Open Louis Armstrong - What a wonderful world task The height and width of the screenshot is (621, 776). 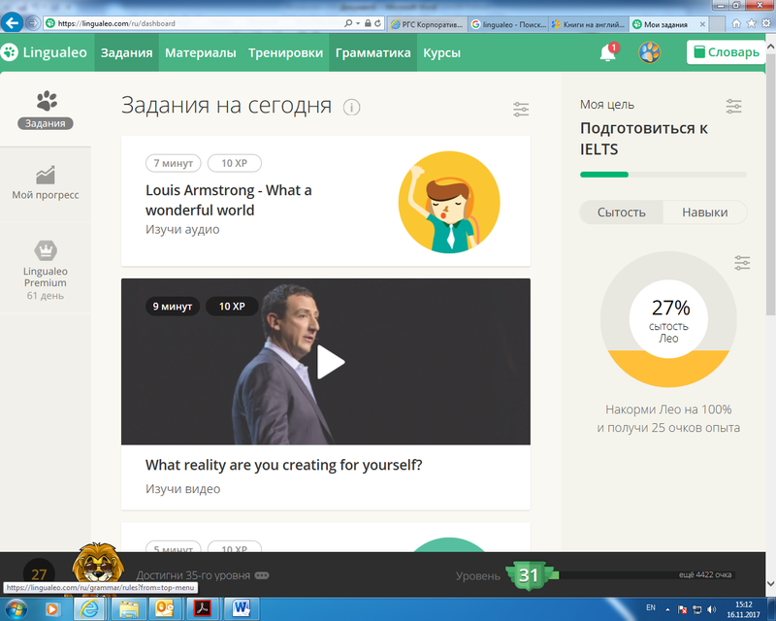(229, 200)
